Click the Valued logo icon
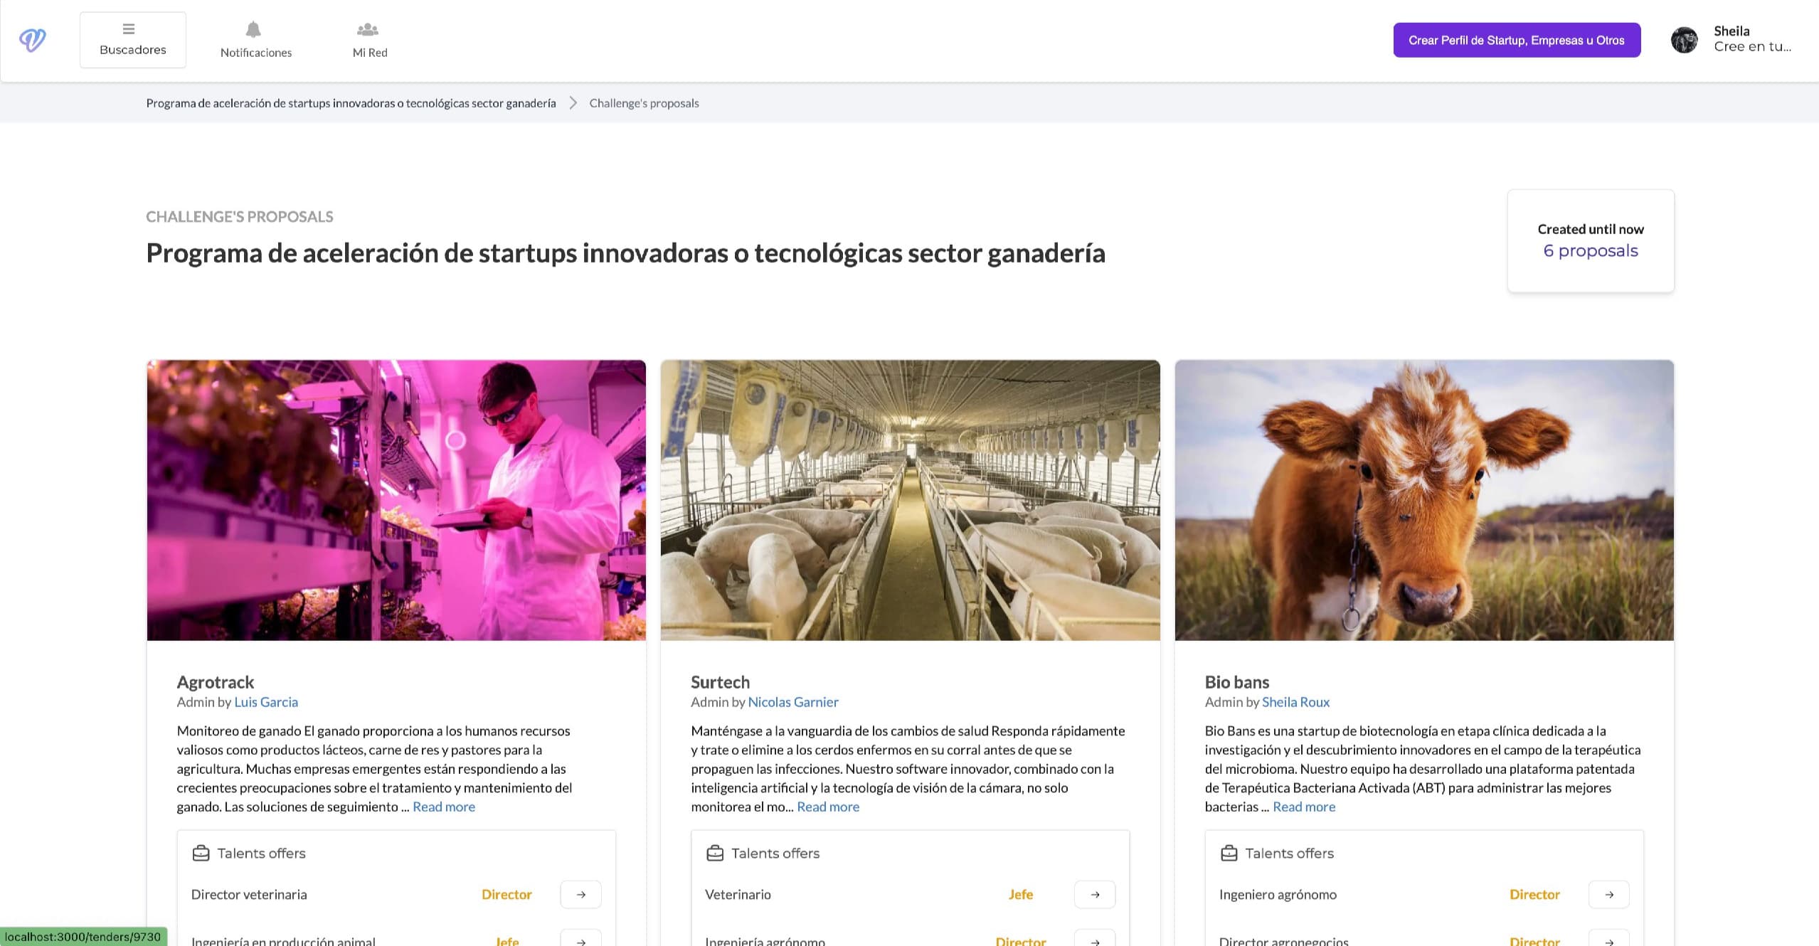Viewport: 1819px width, 946px height. (31, 40)
